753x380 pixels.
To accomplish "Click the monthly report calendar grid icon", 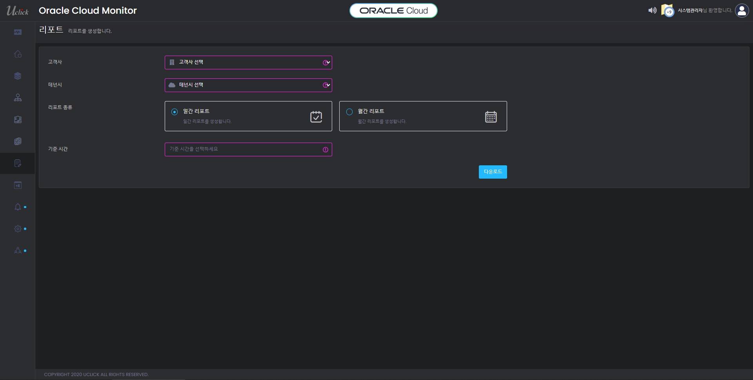I will click(491, 117).
